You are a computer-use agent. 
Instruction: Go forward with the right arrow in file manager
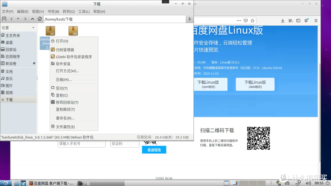[x=25, y=19]
